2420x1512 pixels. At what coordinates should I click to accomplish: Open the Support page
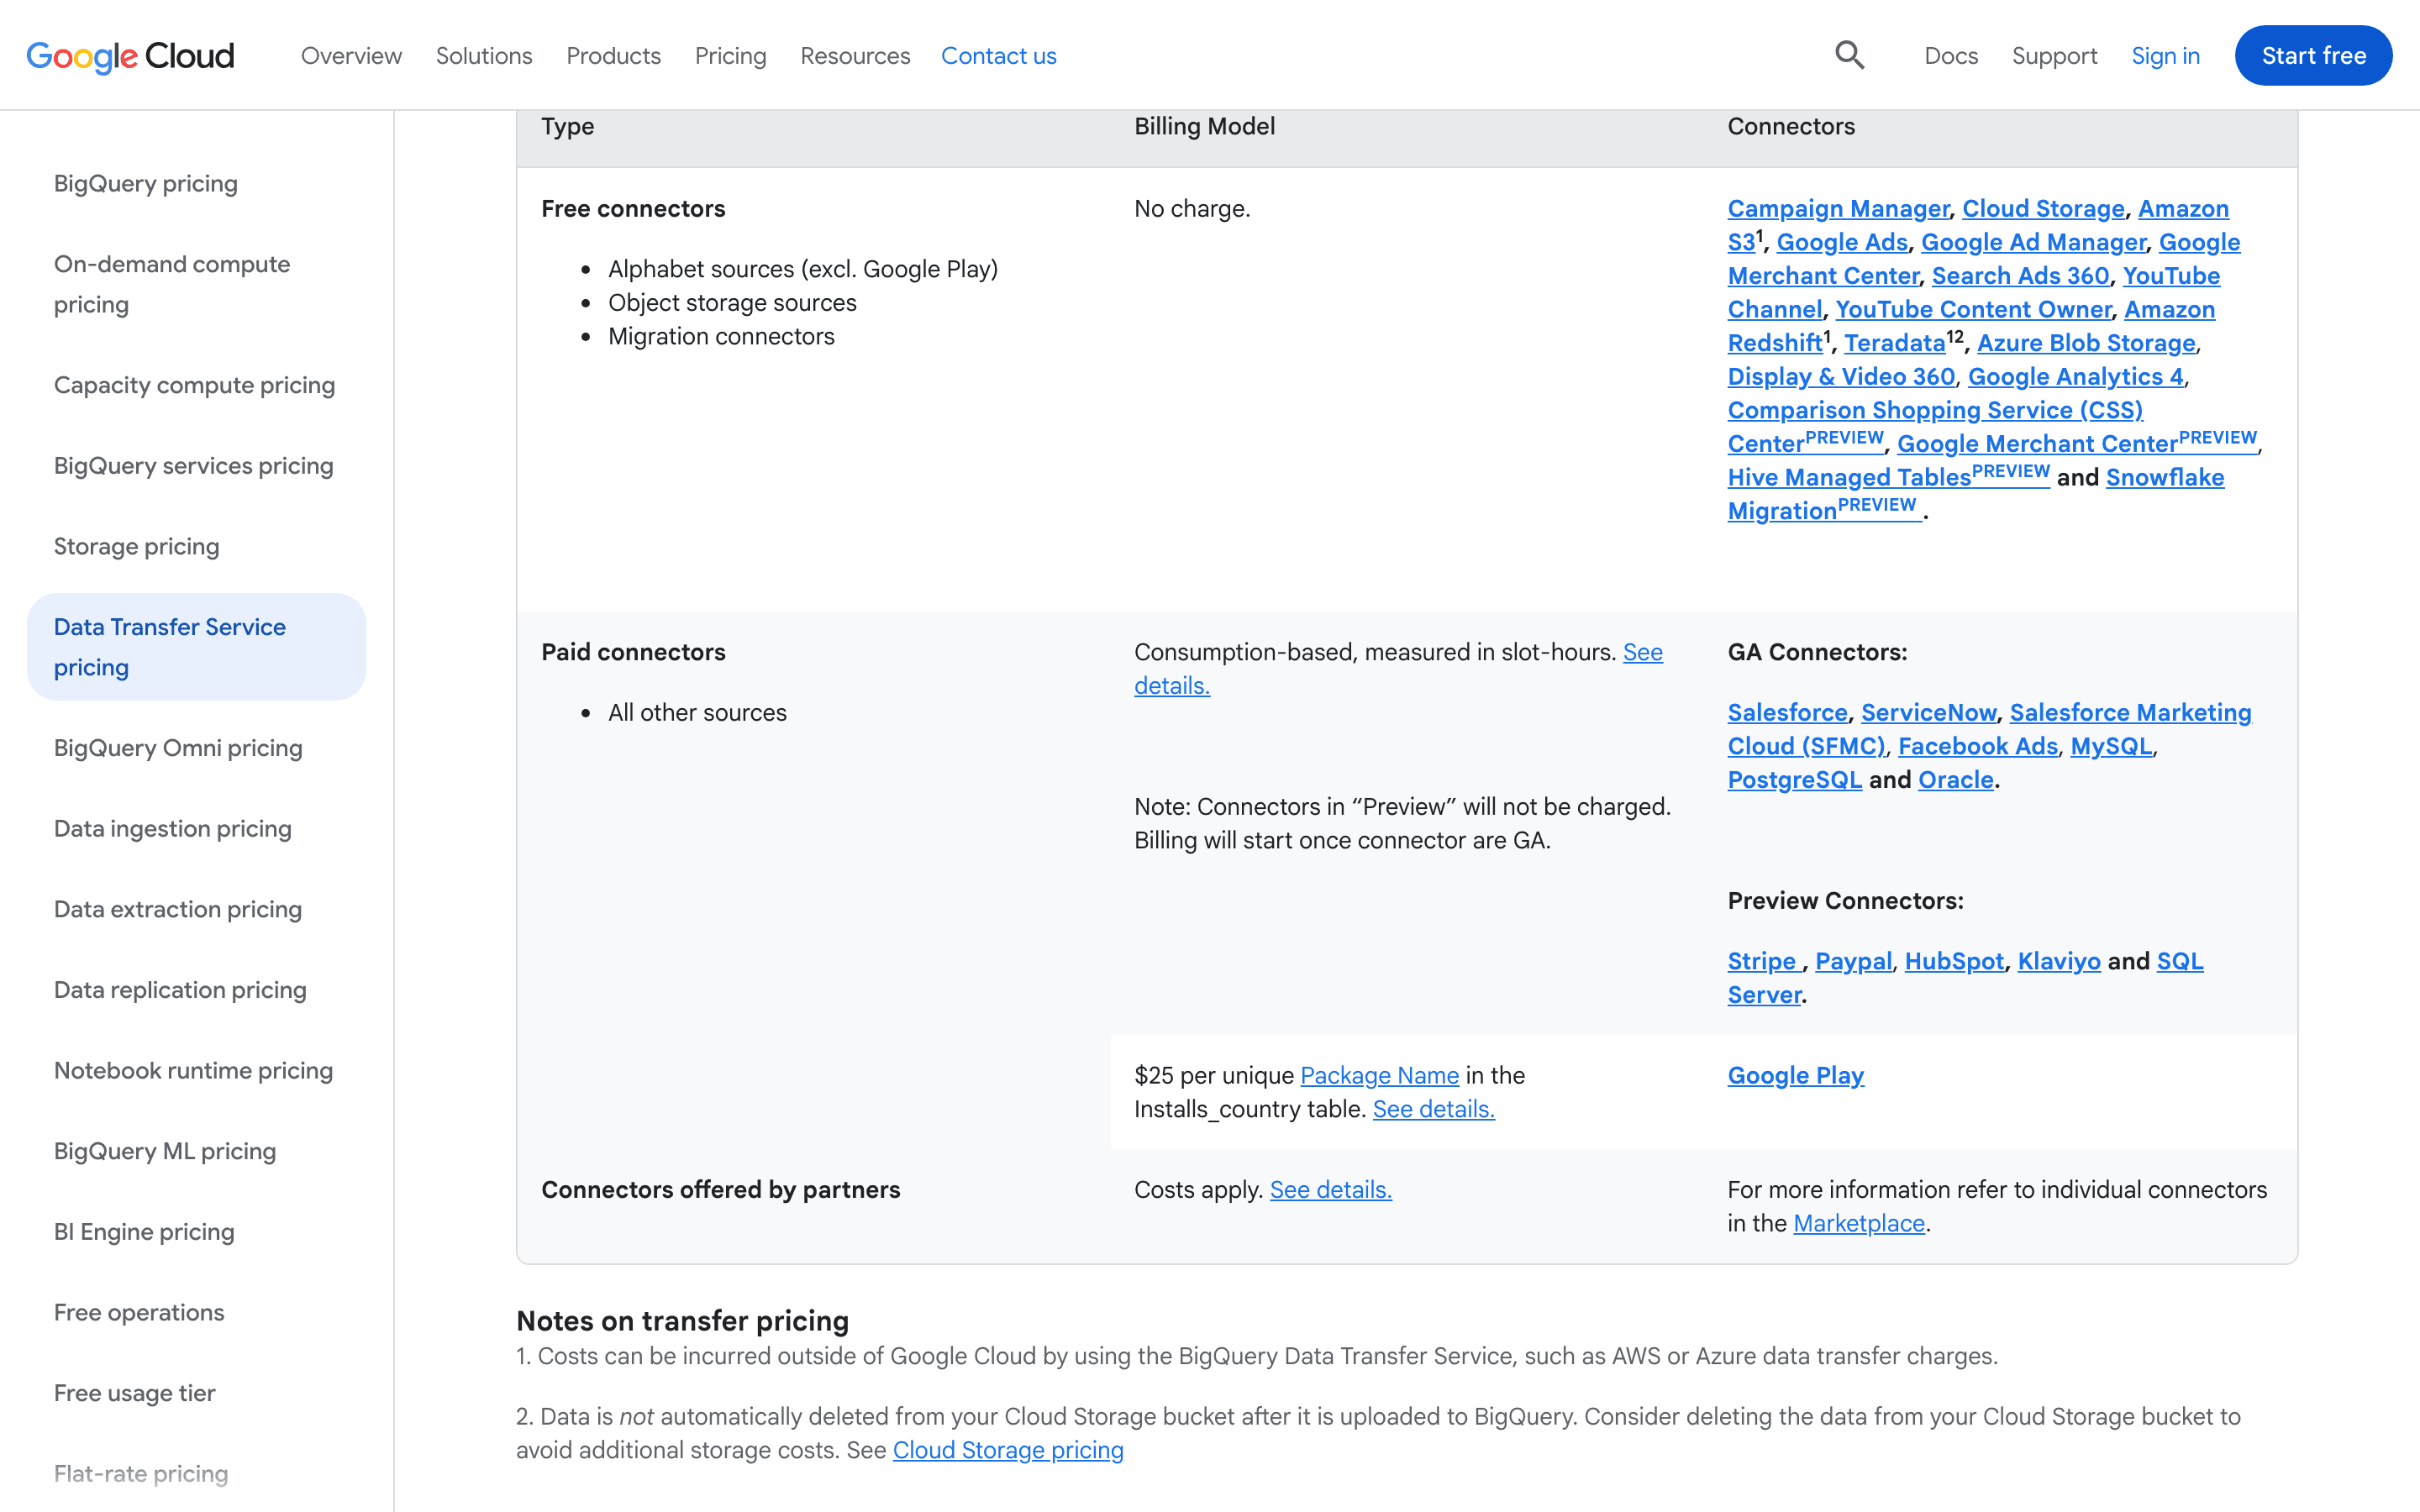pyautogui.click(x=2054, y=56)
